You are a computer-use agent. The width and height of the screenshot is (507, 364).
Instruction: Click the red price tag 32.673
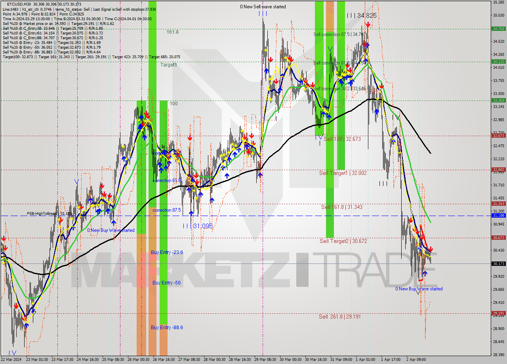coord(498,135)
